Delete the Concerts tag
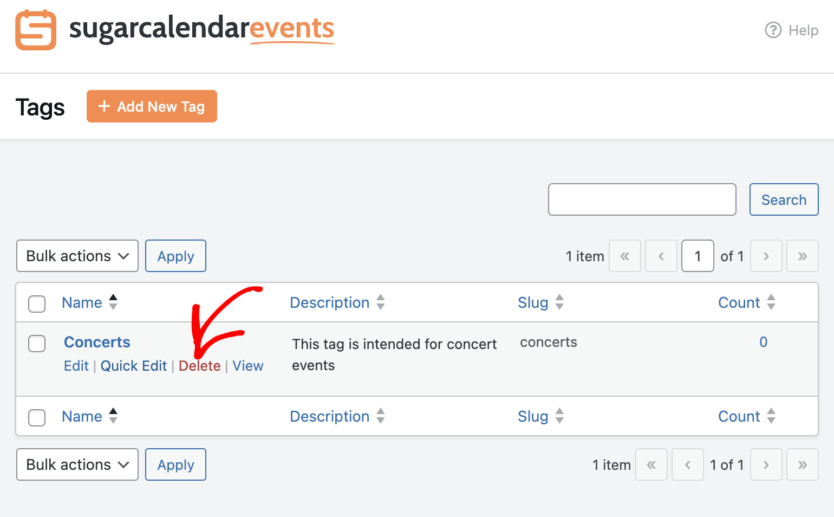The height and width of the screenshot is (517, 834). point(200,366)
